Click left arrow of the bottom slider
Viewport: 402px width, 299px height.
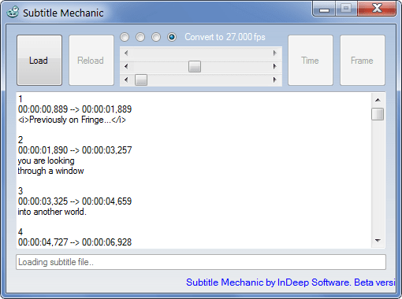126,79
